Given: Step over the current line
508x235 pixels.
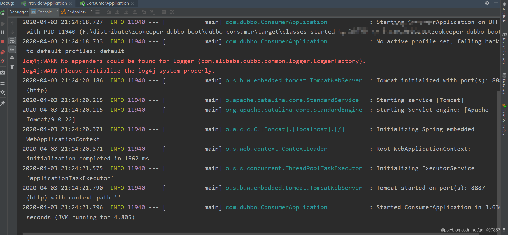Looking at the screenshot, I should tap(108, 12).
